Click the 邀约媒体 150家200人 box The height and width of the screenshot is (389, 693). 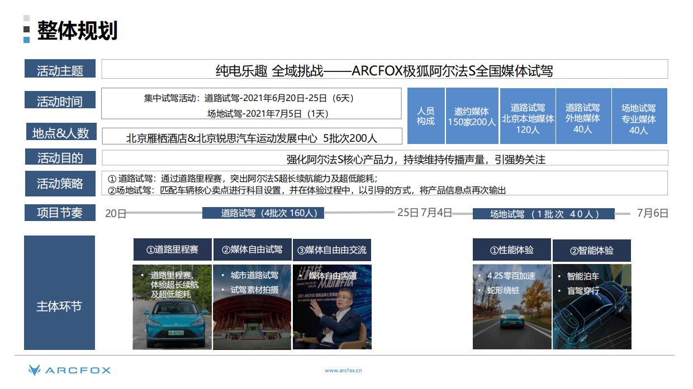point(472,116)
